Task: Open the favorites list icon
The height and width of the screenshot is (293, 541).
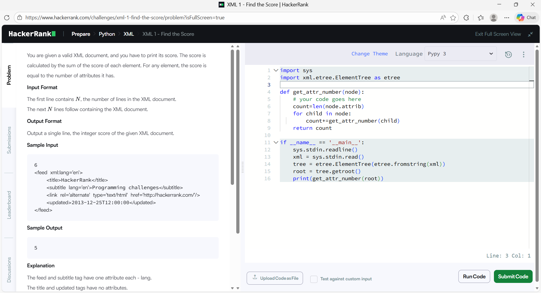Action: click(x=481, y=18)
